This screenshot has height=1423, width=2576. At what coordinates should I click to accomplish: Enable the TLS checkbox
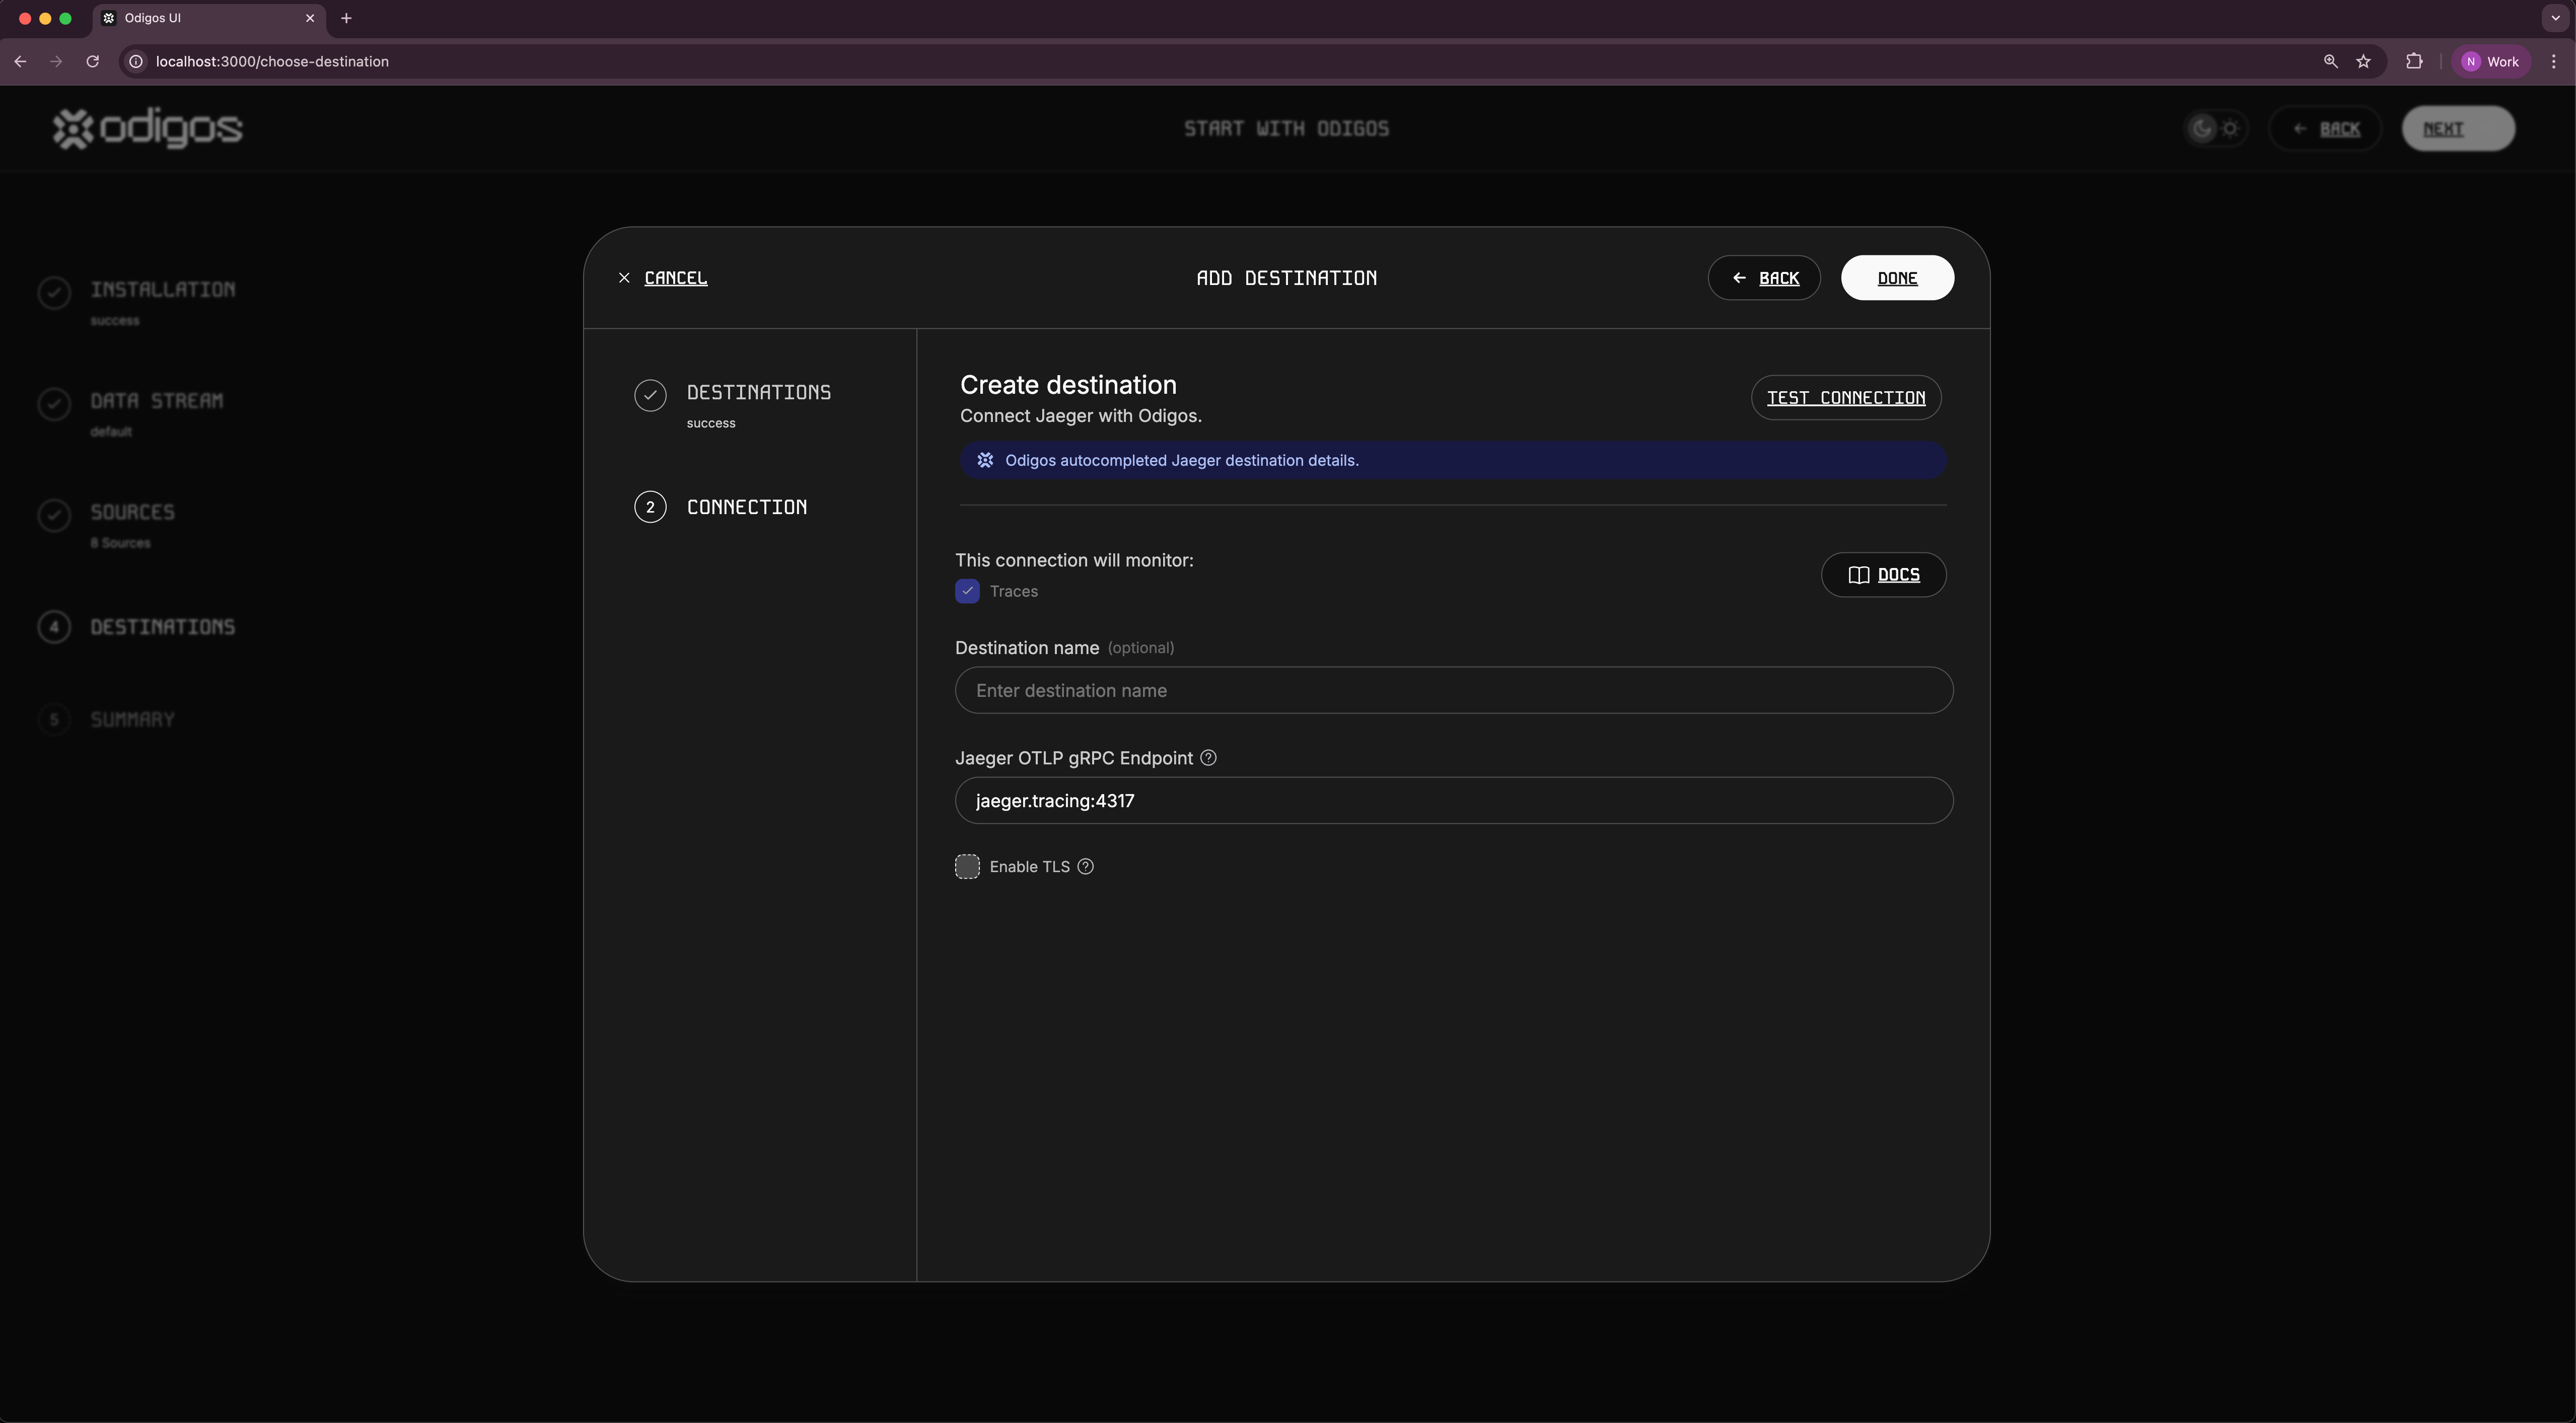[x=967, y=867]
